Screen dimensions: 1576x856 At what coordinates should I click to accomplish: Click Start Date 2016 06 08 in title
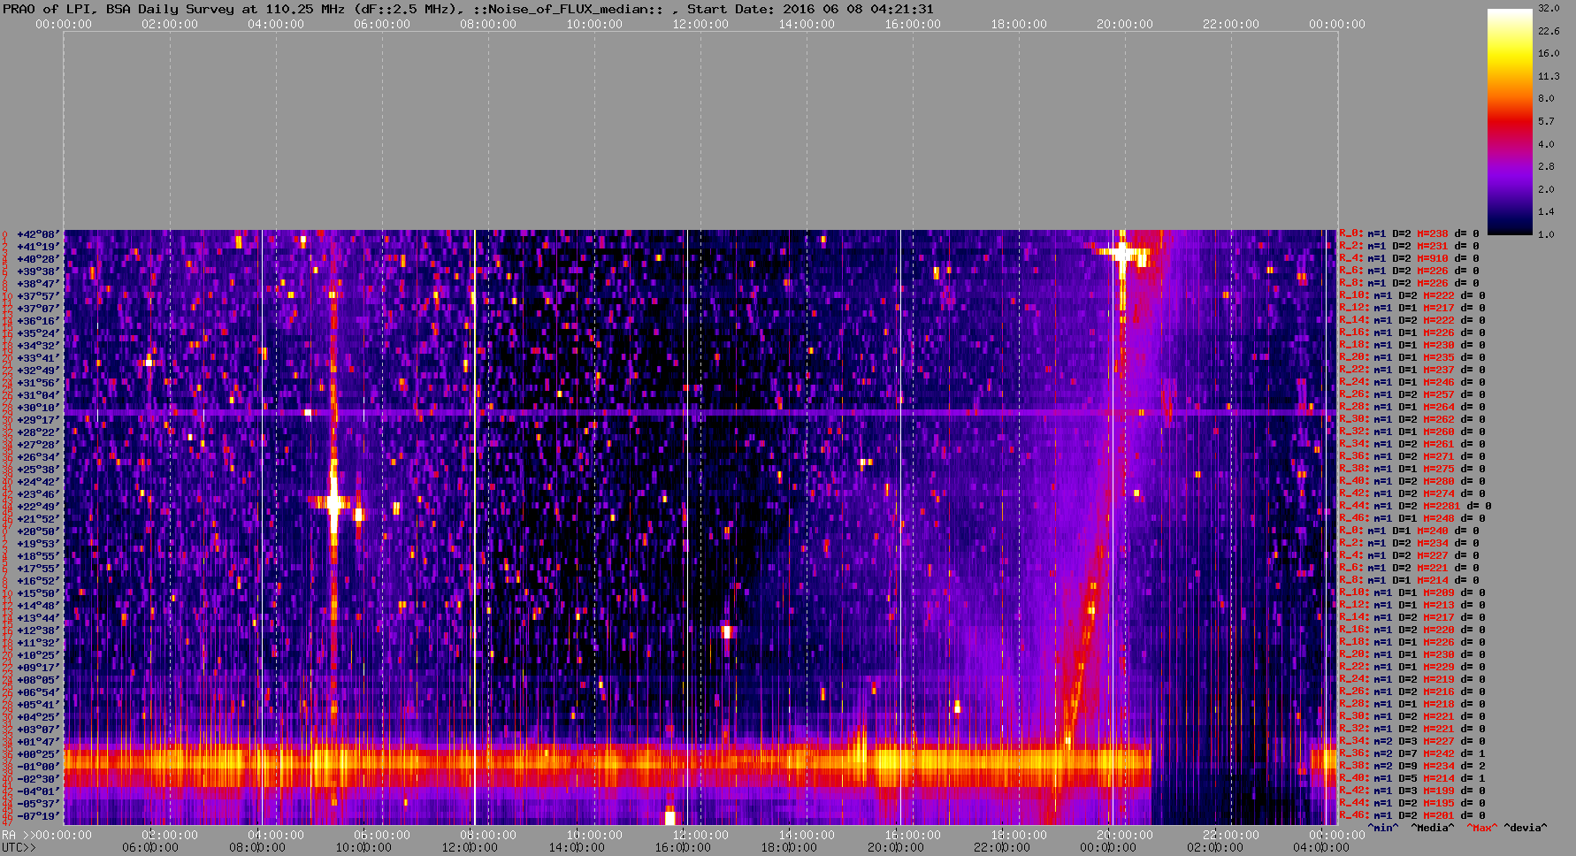810,9
